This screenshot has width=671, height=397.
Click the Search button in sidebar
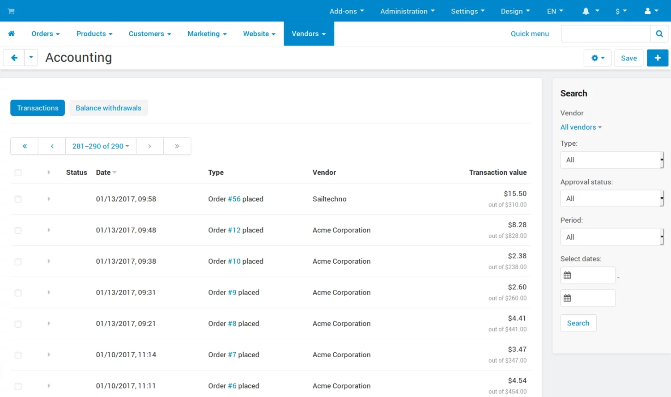(x=578, y=323)
